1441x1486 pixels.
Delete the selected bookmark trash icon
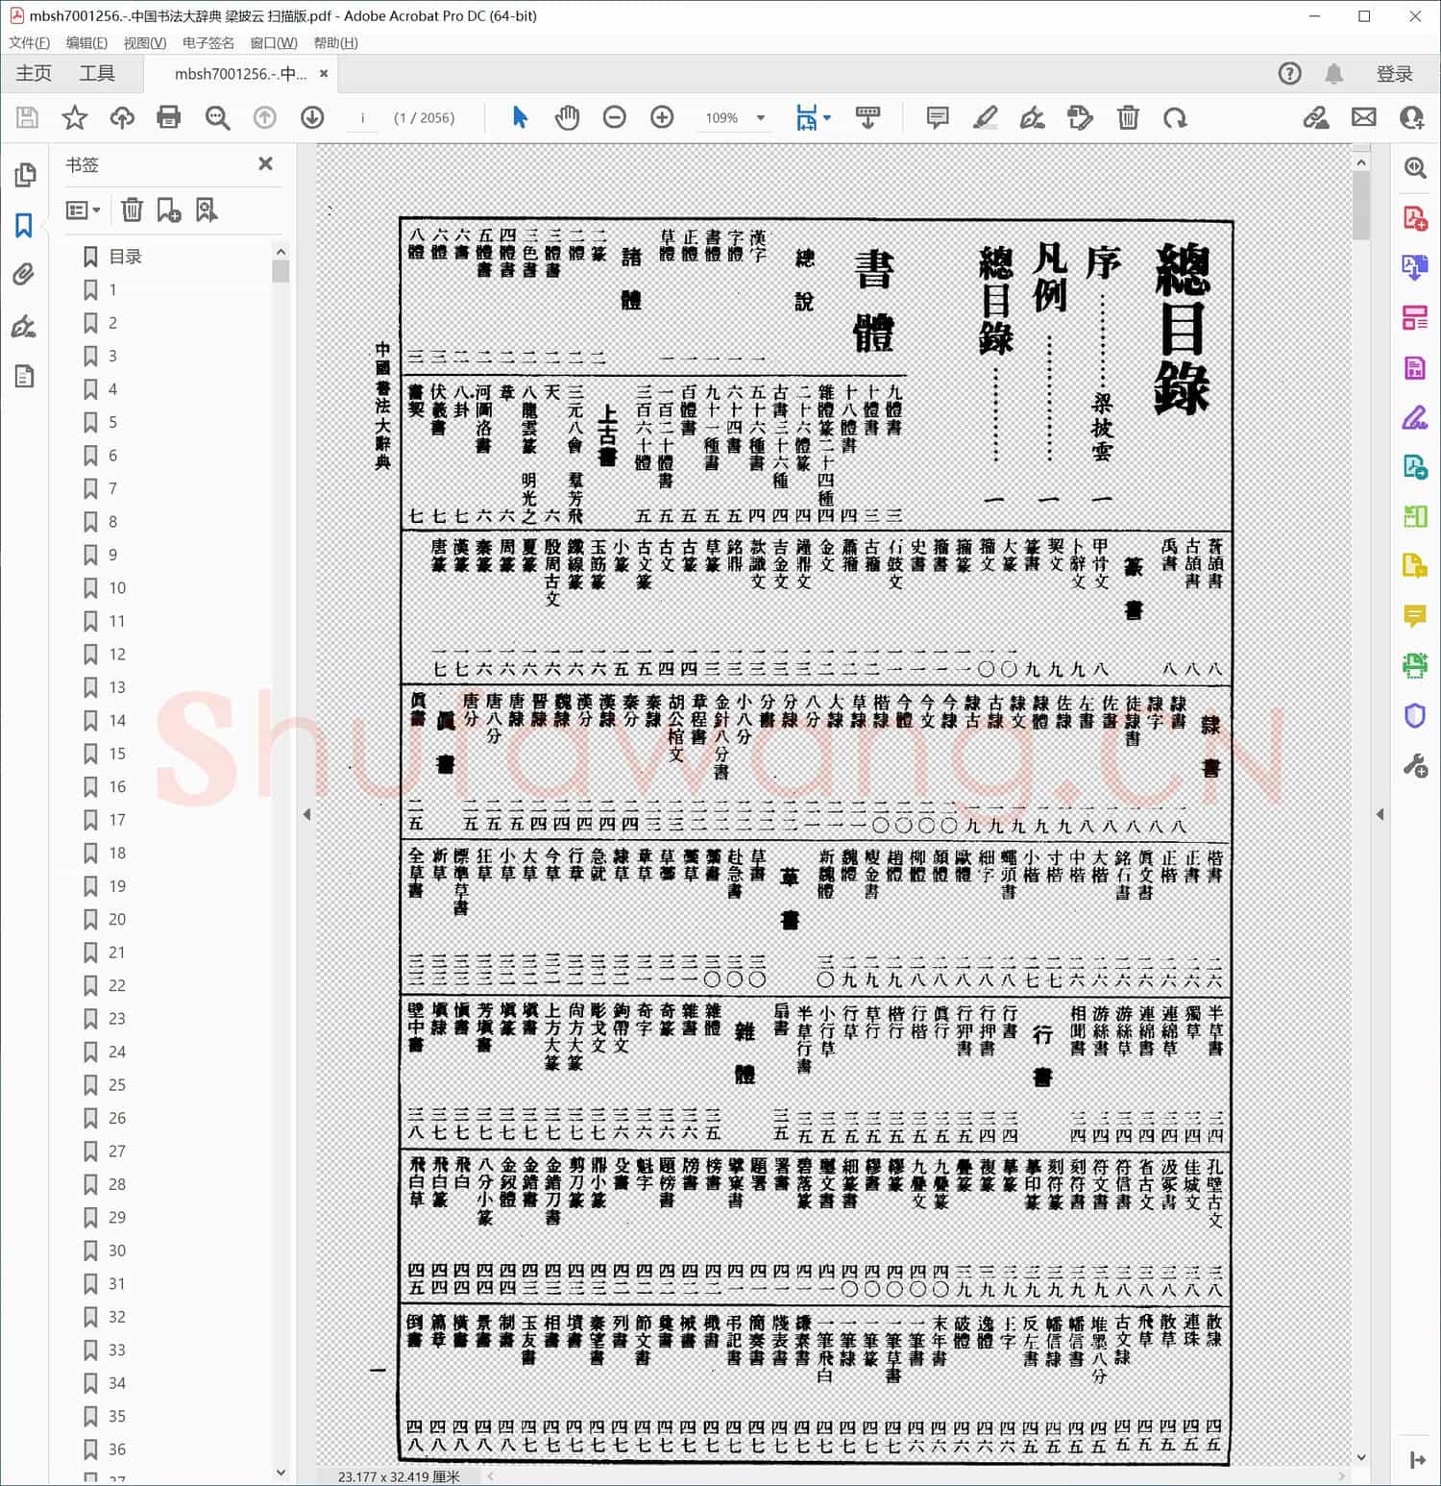(x=132, y=210)
